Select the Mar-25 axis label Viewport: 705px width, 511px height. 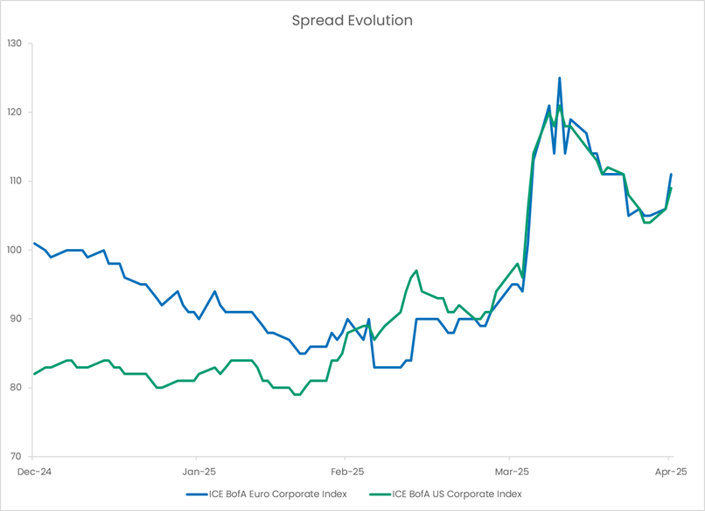[512, 470]
